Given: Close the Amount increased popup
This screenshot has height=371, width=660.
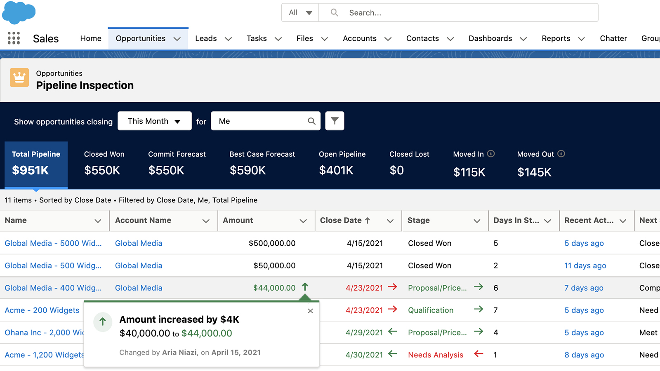Looking at the screenshot, I should [x=310, y=311].
